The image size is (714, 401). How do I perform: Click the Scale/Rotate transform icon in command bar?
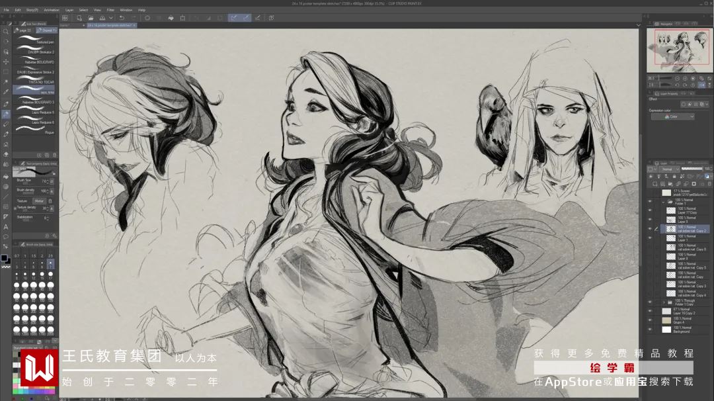click(x=182, y=18)
